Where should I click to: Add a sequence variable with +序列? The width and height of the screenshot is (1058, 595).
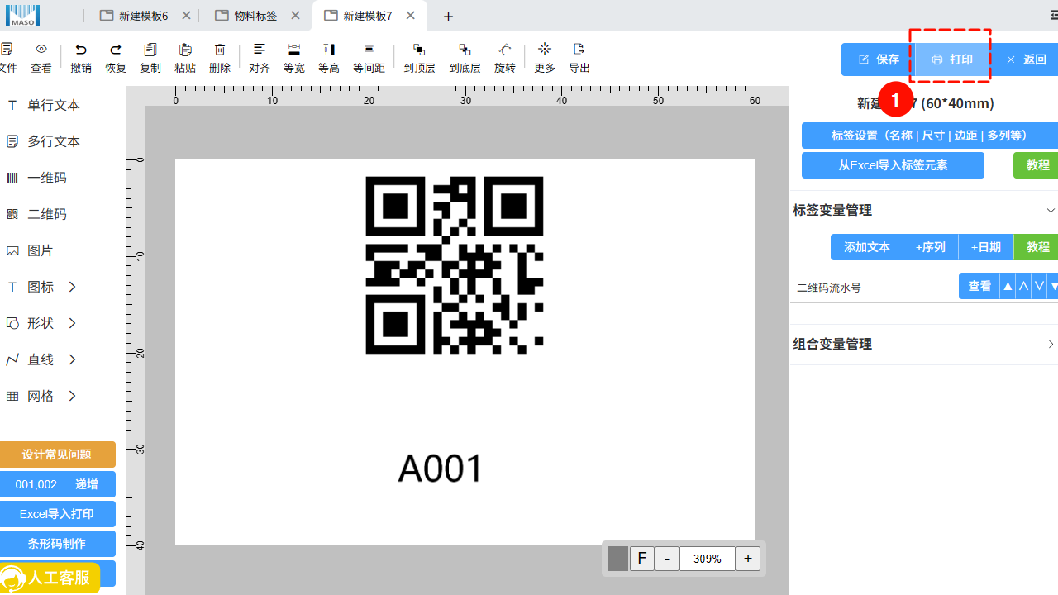point(930,247)
